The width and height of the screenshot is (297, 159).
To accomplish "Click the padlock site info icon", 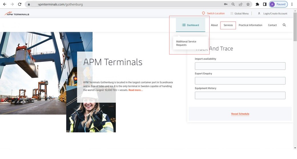I will click(29, 4).
